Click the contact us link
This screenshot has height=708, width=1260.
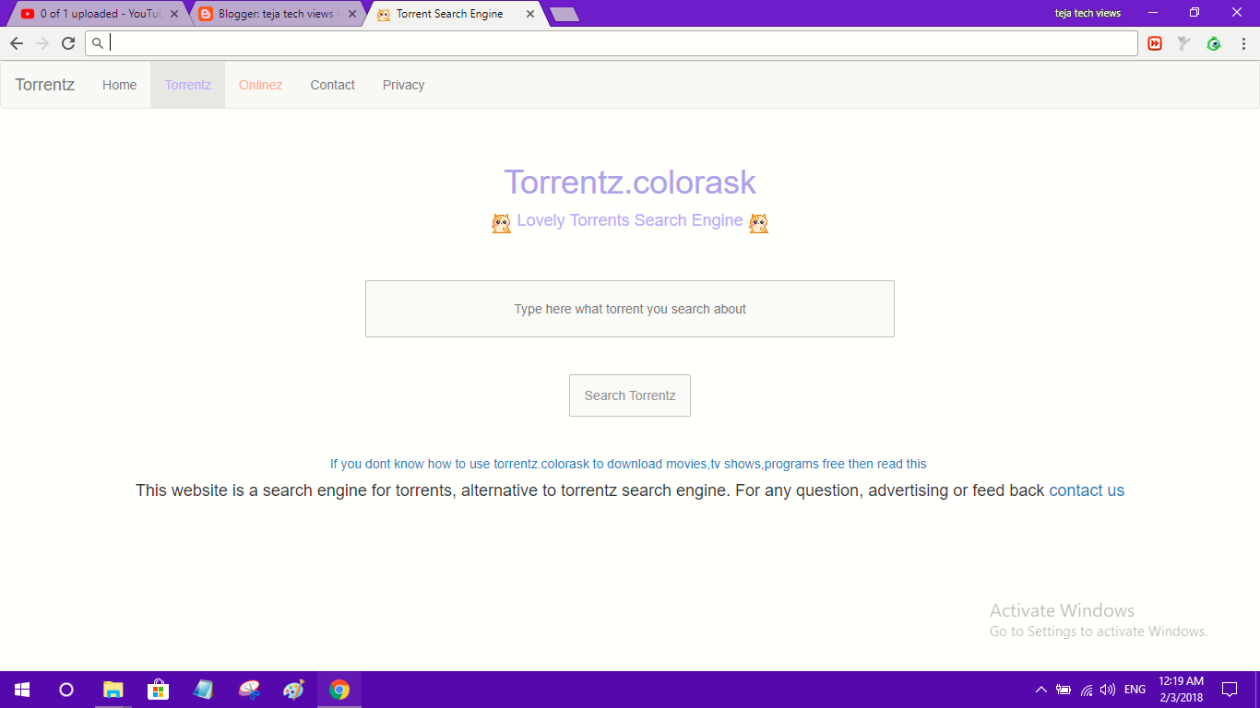pyautogui.click(x=1087, y=490)
